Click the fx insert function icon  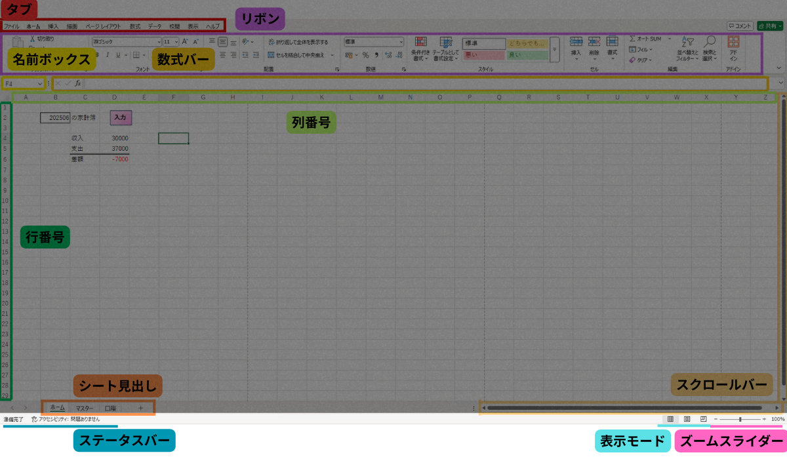[77, 83]
